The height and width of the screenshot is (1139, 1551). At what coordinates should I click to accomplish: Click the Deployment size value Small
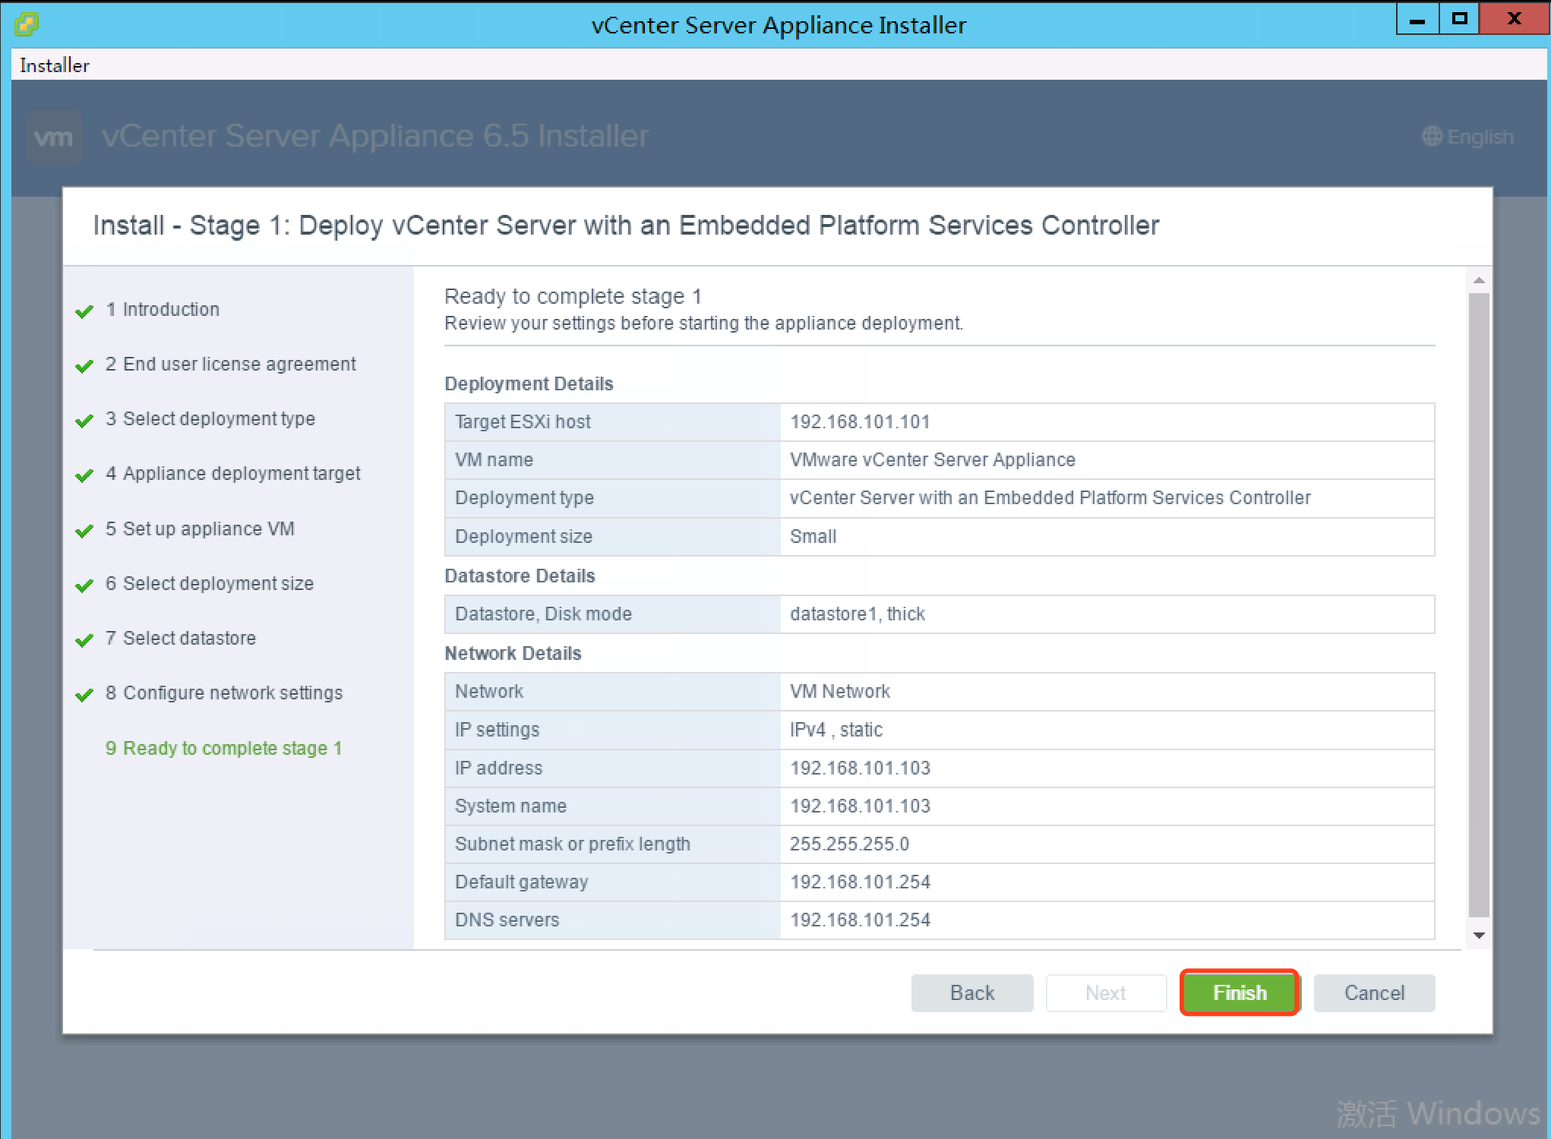pyautogui.click(x=813, y=536)
